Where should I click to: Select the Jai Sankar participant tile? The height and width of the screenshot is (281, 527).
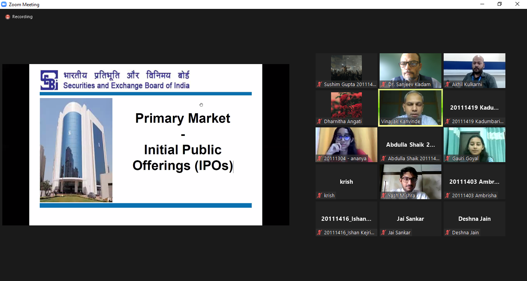[410, 219]
